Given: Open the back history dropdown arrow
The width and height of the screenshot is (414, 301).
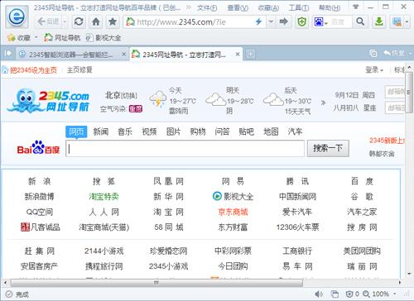Looking at the screenshot, I should click(65, 21).
